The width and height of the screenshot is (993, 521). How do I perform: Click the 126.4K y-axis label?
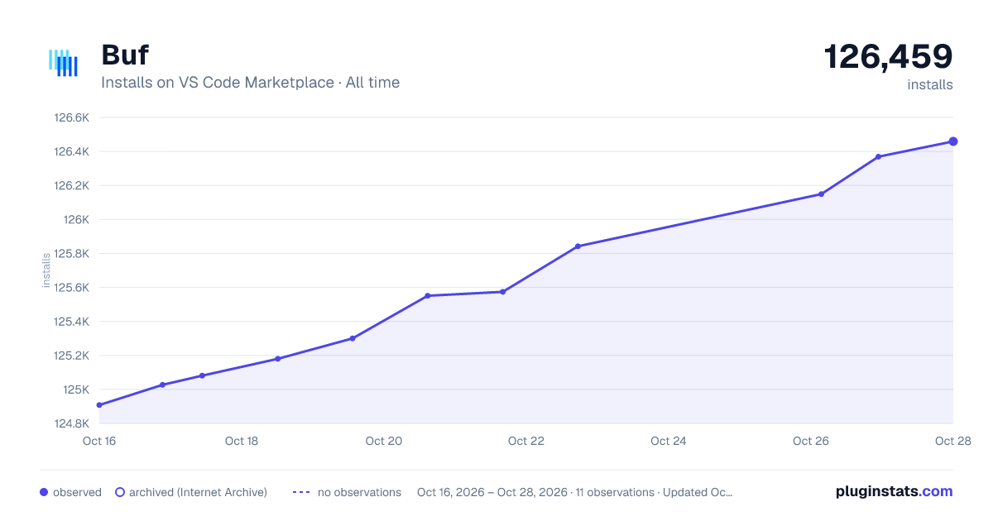(x=71, y=151)
